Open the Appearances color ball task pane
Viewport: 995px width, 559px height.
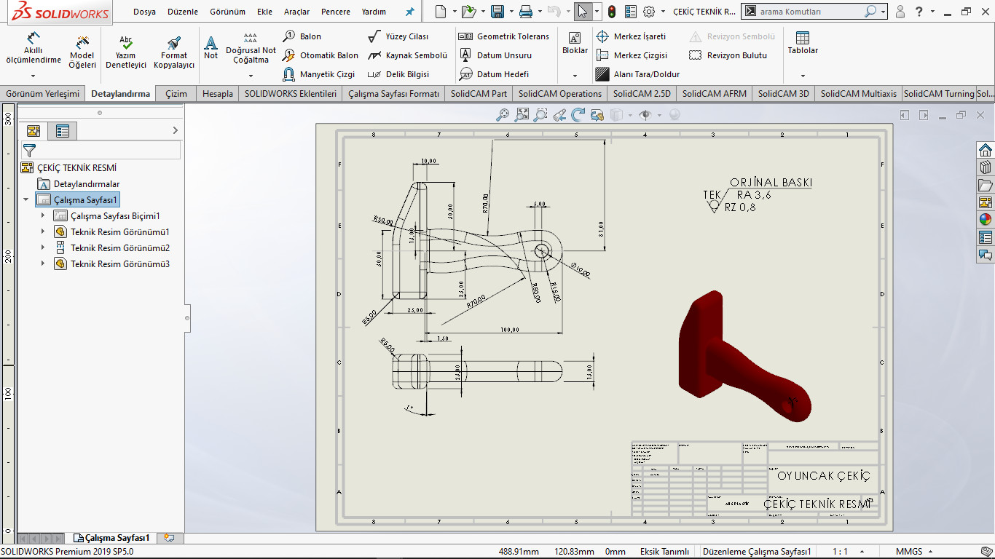pyautogui.click(x=986, y=220)
